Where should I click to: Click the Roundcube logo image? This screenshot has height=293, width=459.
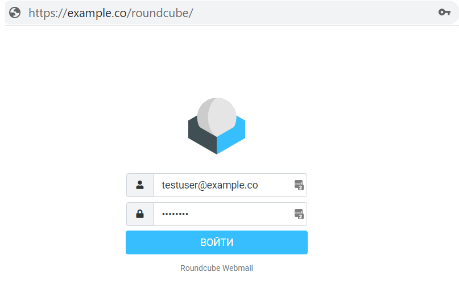pyautogui.click(x=217, y=125)
